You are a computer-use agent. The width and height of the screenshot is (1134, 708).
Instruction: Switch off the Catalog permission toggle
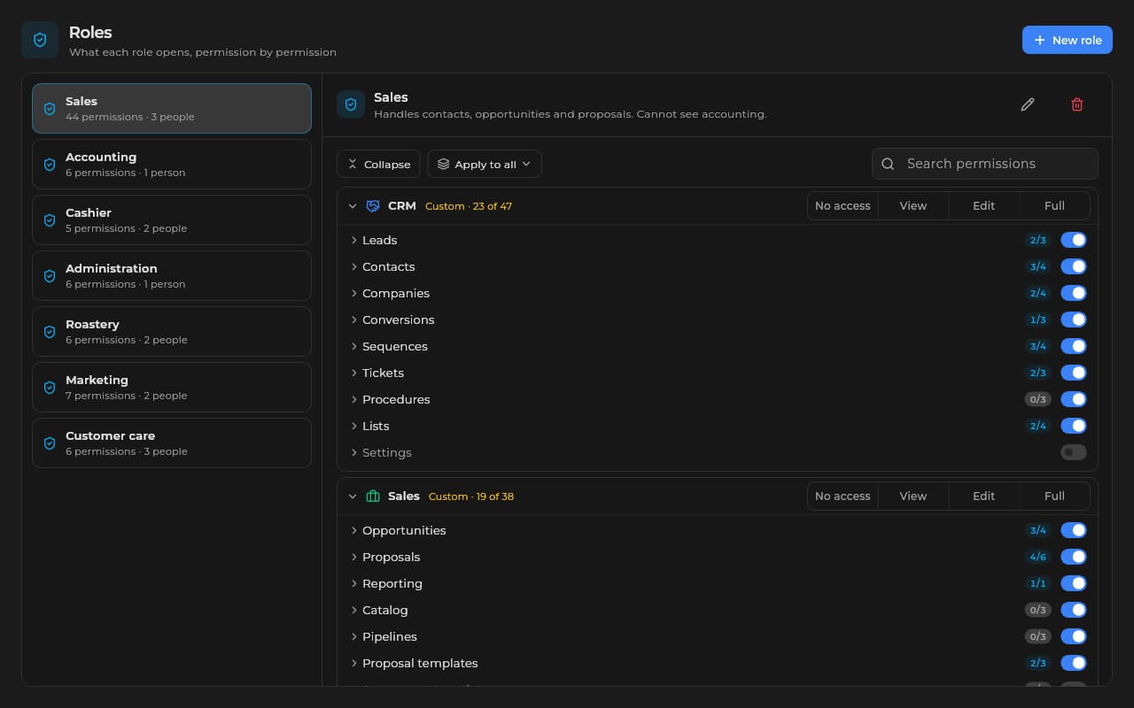click(1074, 610)
